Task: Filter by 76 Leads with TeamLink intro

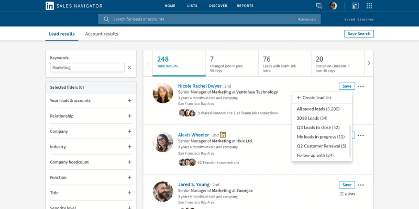Action: click(x=285, y=63)
